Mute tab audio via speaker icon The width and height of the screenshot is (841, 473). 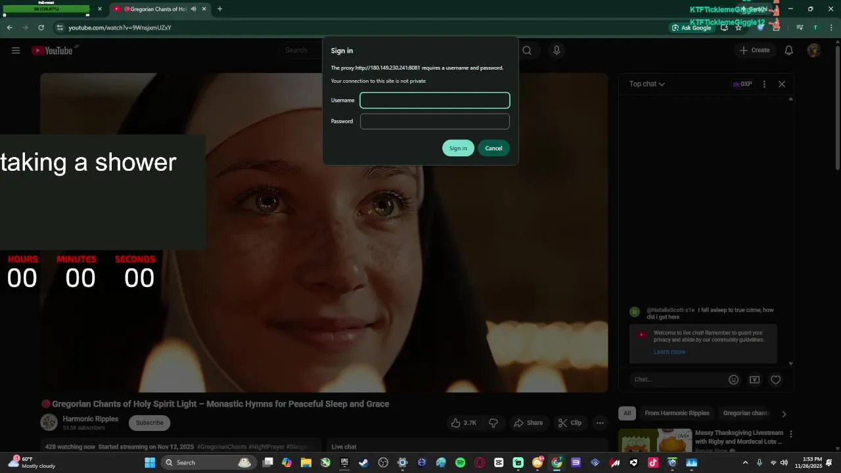tap(193, 9)
